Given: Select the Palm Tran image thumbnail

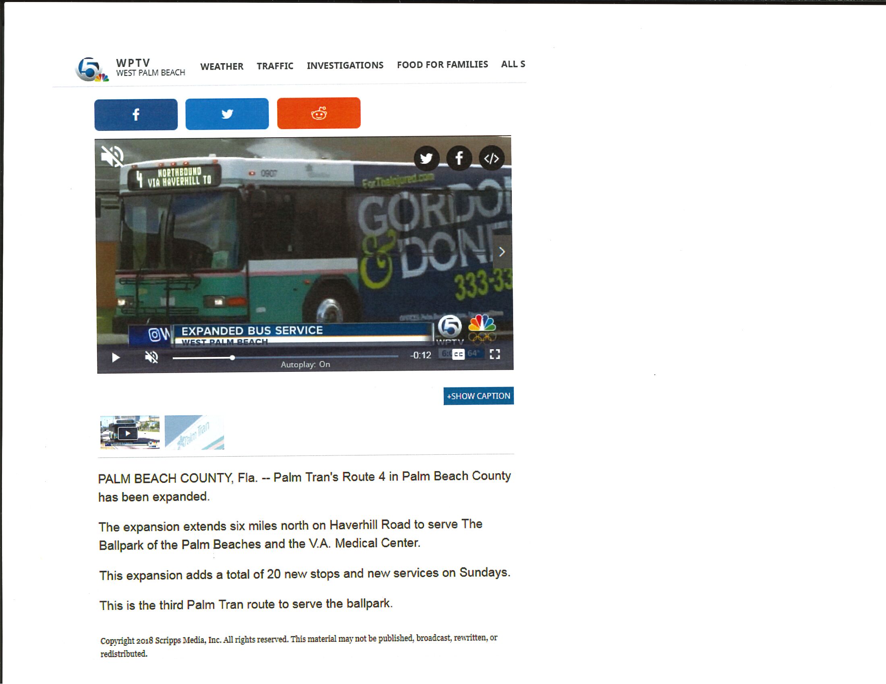Looking at the screenshot, I should tap(195, 432).
